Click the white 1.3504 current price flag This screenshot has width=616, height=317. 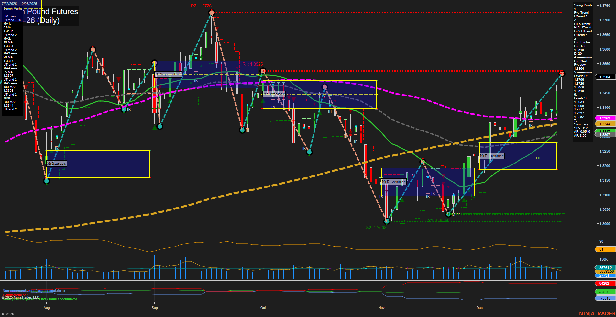pyautogui.click(x=605, y=77)
